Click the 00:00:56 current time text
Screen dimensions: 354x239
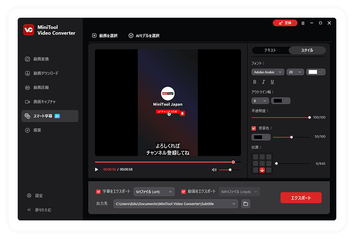pyautogui.click(x=109, y=170)
